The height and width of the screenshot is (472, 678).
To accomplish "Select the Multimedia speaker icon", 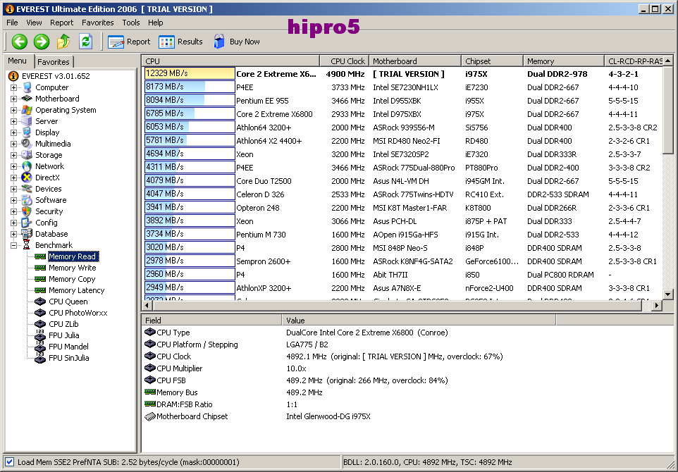I will [27, 144].
